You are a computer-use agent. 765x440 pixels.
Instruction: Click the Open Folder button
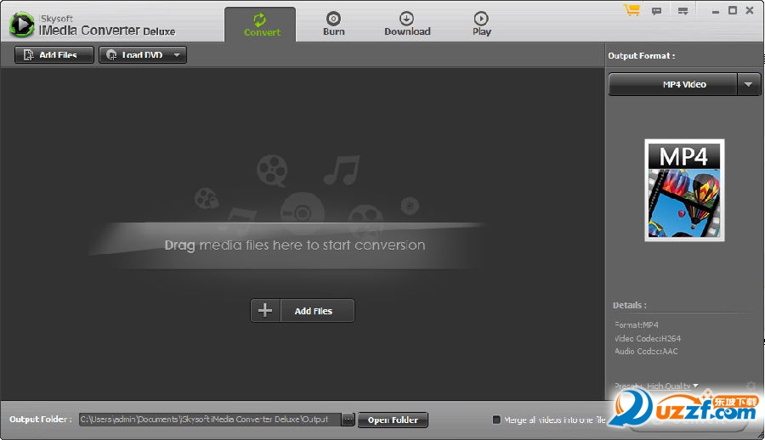(x=393, y=420)
